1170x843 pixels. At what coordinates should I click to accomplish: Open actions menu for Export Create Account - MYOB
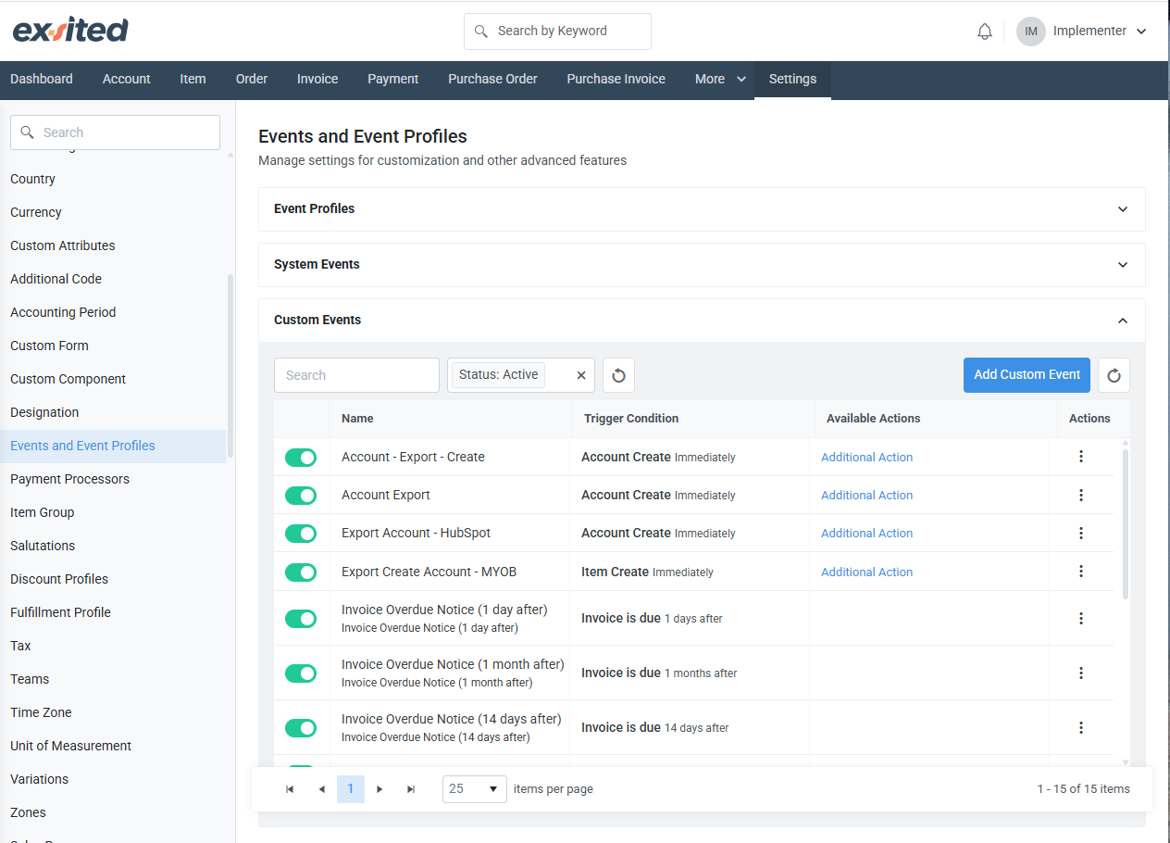pyautogui.click(x=1081, y=572)
